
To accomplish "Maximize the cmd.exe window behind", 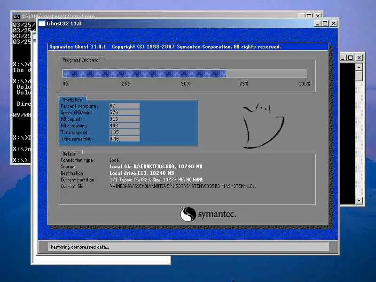I will tap(309, 16).
